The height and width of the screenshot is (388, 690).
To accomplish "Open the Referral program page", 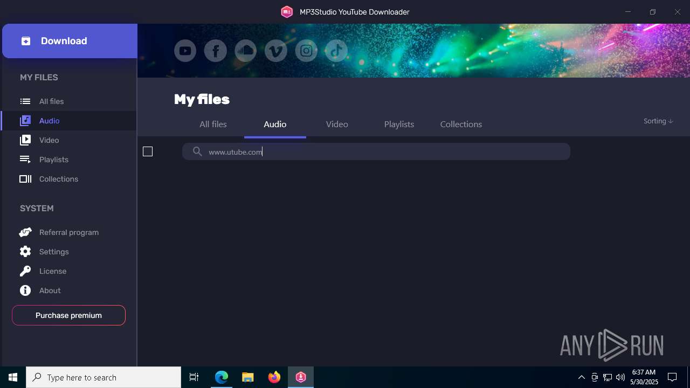I will (69, 232).
